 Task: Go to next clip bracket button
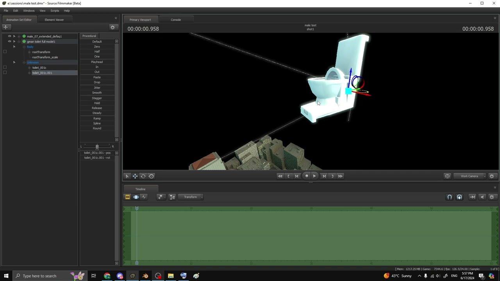tap(332, 176)
